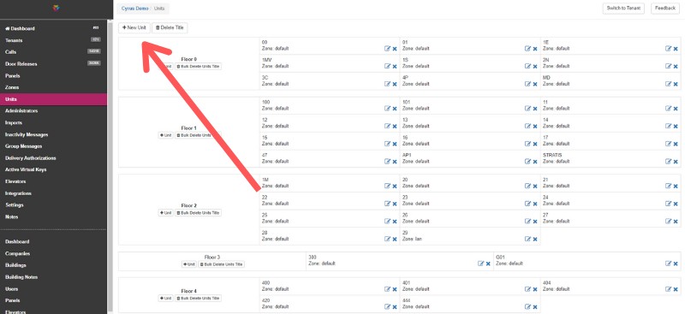The image size is (685, 314).
Task: Select unit 28 label text
Action: point(265,233)
